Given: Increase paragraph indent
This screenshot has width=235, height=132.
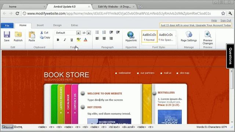Looking at the screenshot, I should (x=118, y=32).
